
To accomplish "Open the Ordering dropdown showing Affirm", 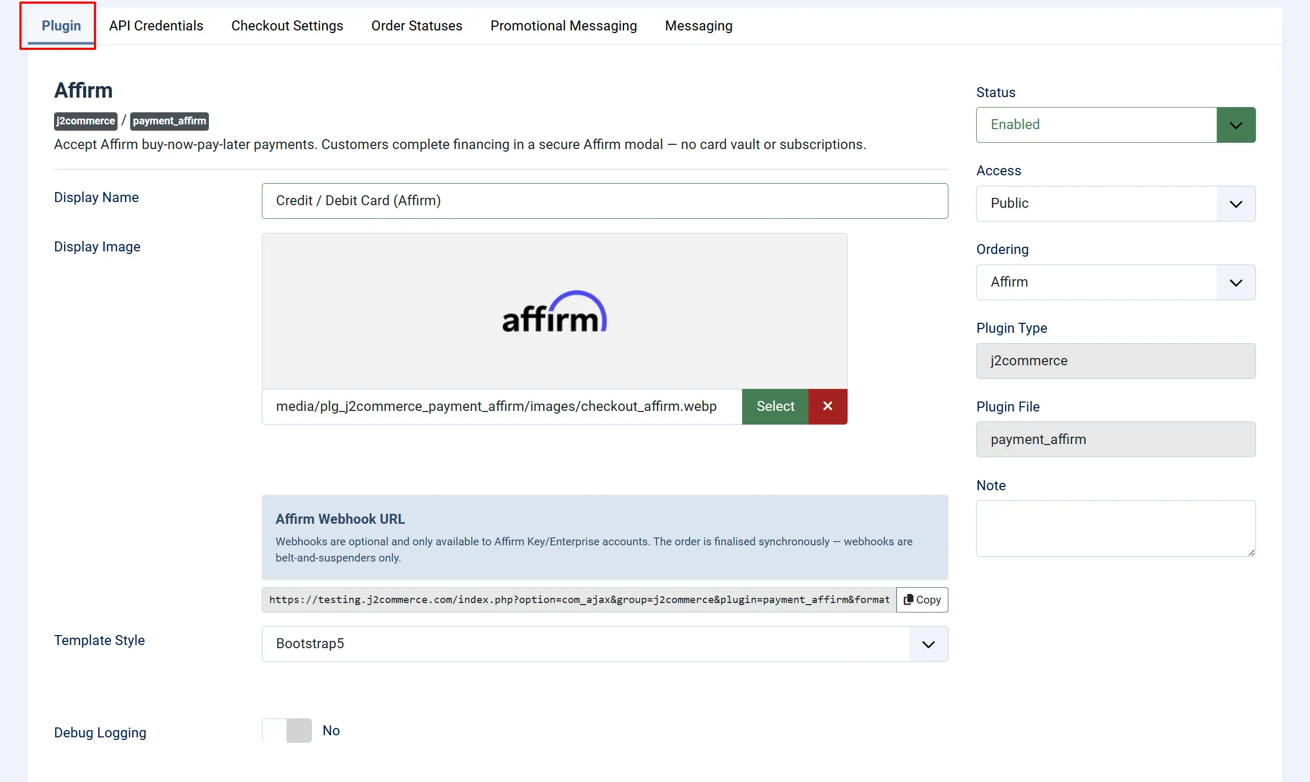I will [1115, 282].
